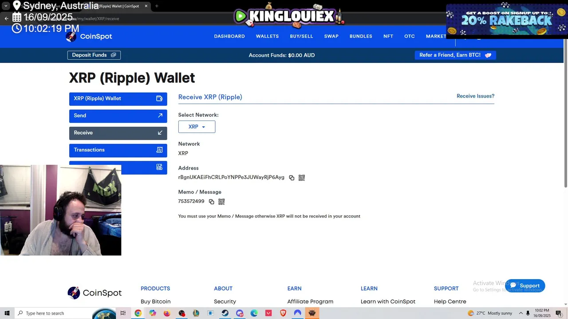Click the page vertical scrollbar
This screenshot has width=568, height=319.
566,113
